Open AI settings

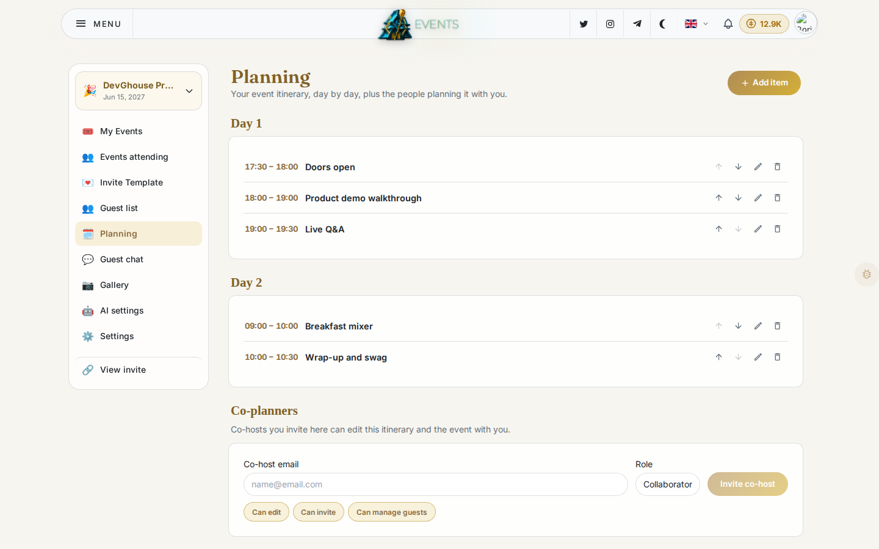139,310
